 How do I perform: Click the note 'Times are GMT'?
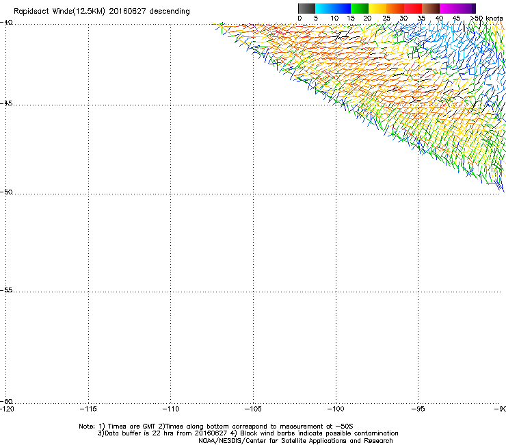132,427
